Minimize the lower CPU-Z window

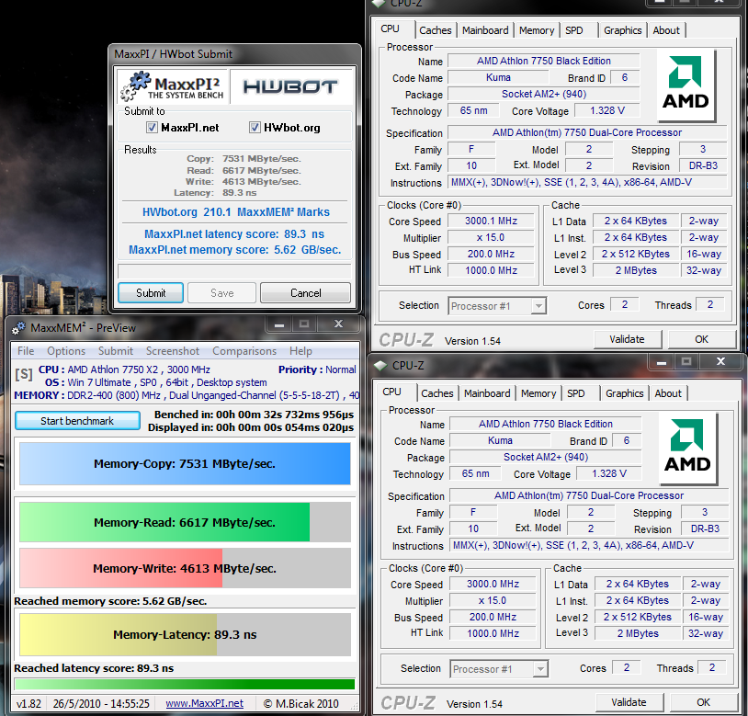[x=662, y=362]
